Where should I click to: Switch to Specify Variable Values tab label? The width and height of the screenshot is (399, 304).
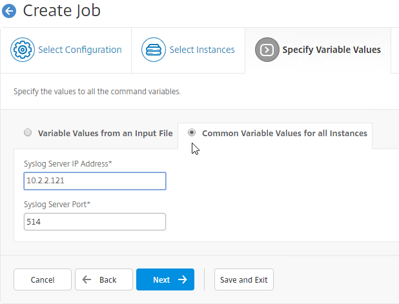pos(332,50)
